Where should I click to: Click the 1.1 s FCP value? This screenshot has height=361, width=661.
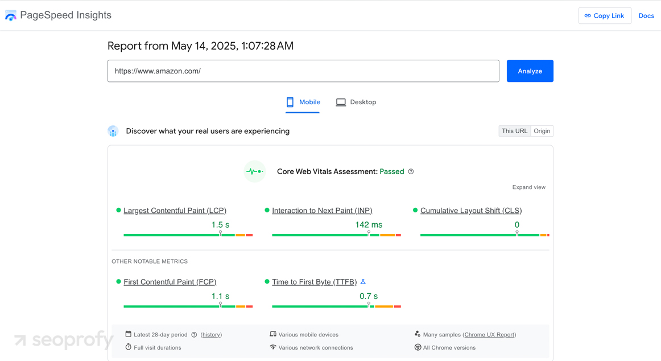(x=221, y=296)
